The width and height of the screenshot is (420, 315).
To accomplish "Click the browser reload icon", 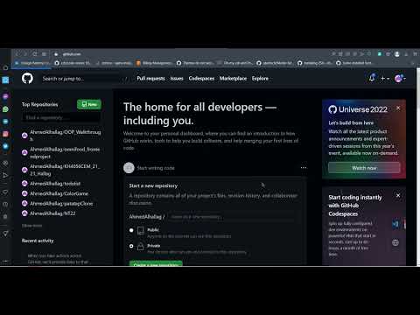I will pyautogui.click(x=35, y=54).
